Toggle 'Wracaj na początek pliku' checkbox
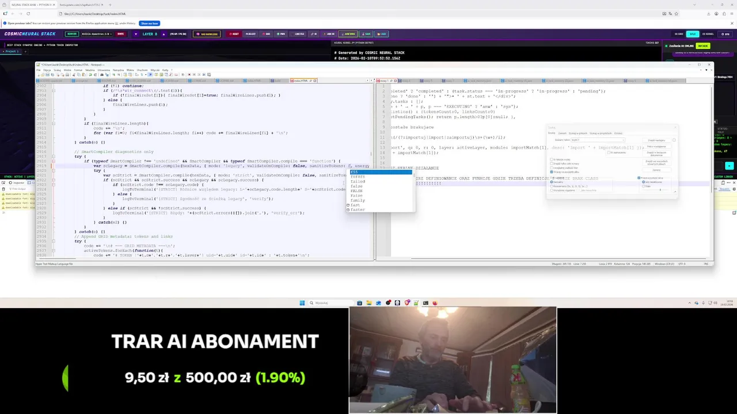 pyautogui.click(x=551, y=172)
